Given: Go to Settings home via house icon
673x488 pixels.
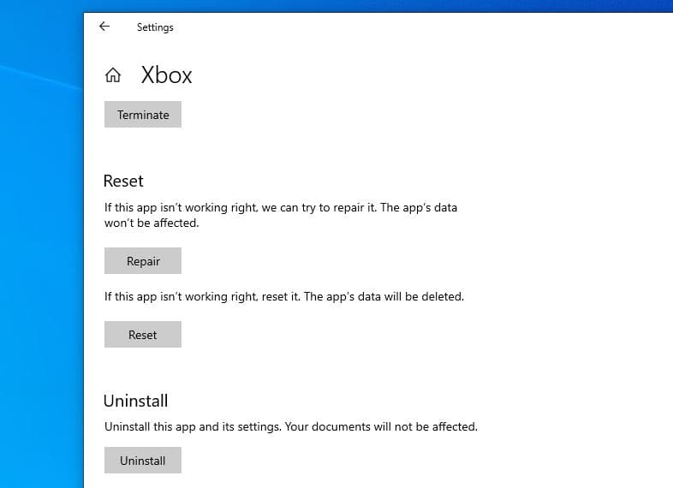Looking at the screenshot, I should (x=113, y=75).
